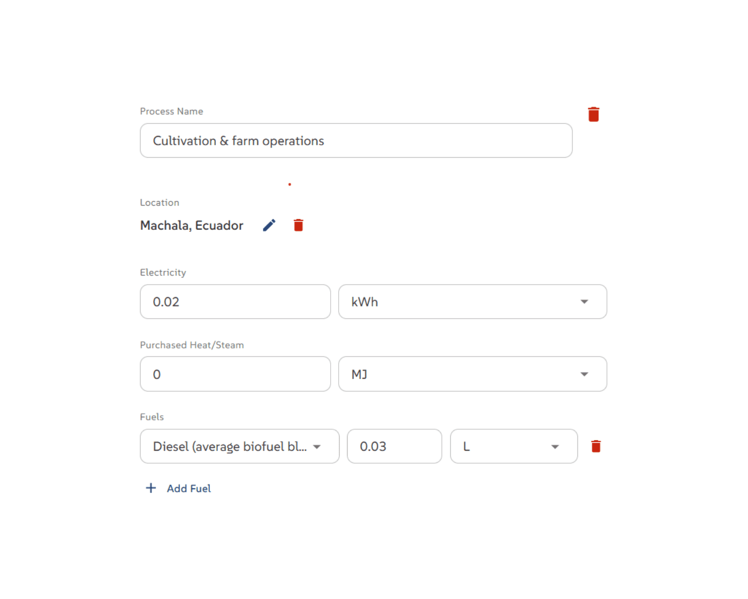Remove the Diesel fuel row
The height and width of the screenshot is (599, 748).
(596, 446)
